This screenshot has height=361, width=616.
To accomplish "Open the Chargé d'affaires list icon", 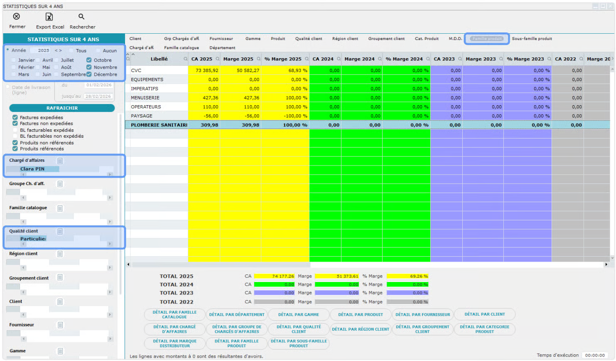I will point(60,161).
